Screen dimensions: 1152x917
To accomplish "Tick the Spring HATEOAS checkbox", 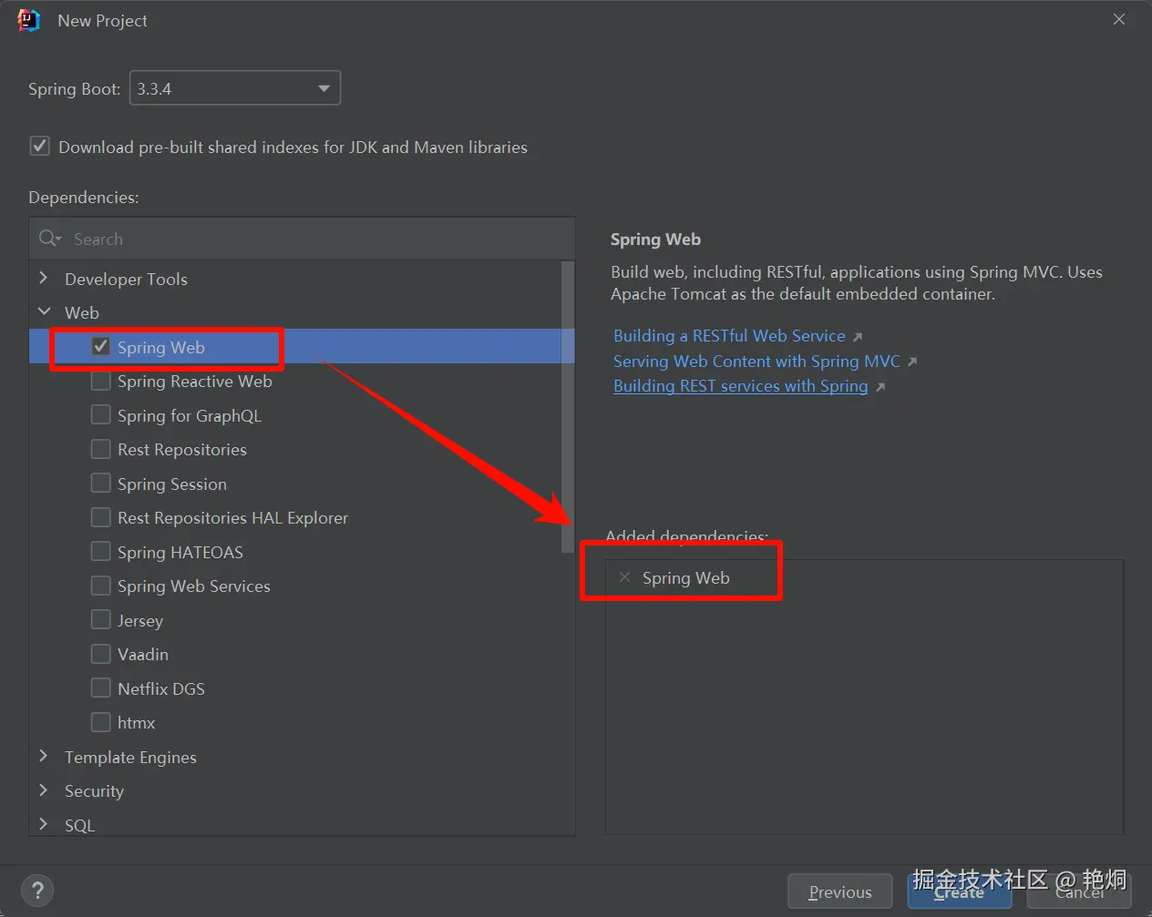I will coord(101,552).
